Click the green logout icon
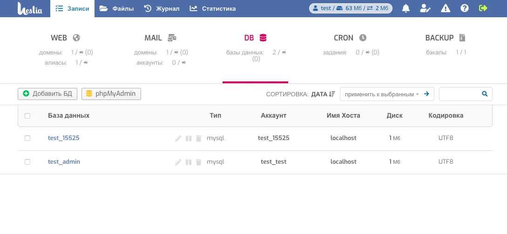Image resolution: width=507 pixels, height=234 pixels. coord(483,8)
